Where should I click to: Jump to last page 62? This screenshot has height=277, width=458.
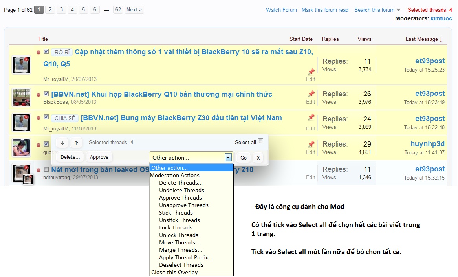118,10
